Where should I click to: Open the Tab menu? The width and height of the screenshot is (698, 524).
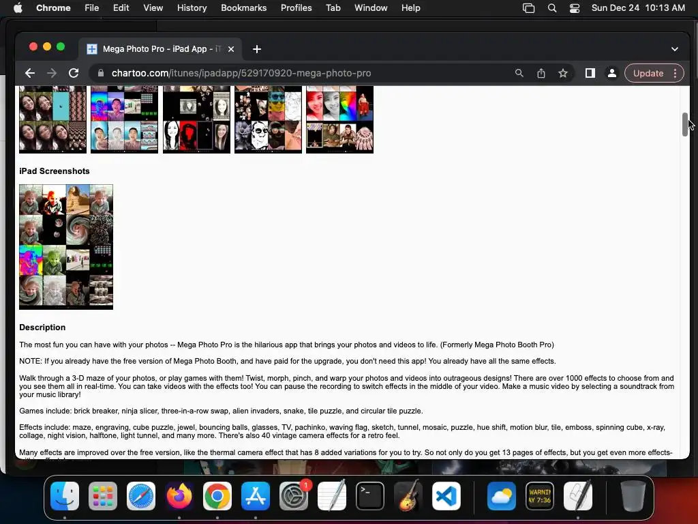click(x=333, y=8)
